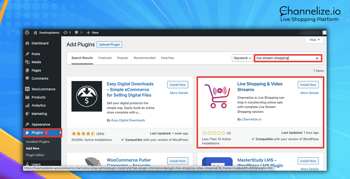
Task: Click the WooCommerce Woo icon
Action: (27, 89)
